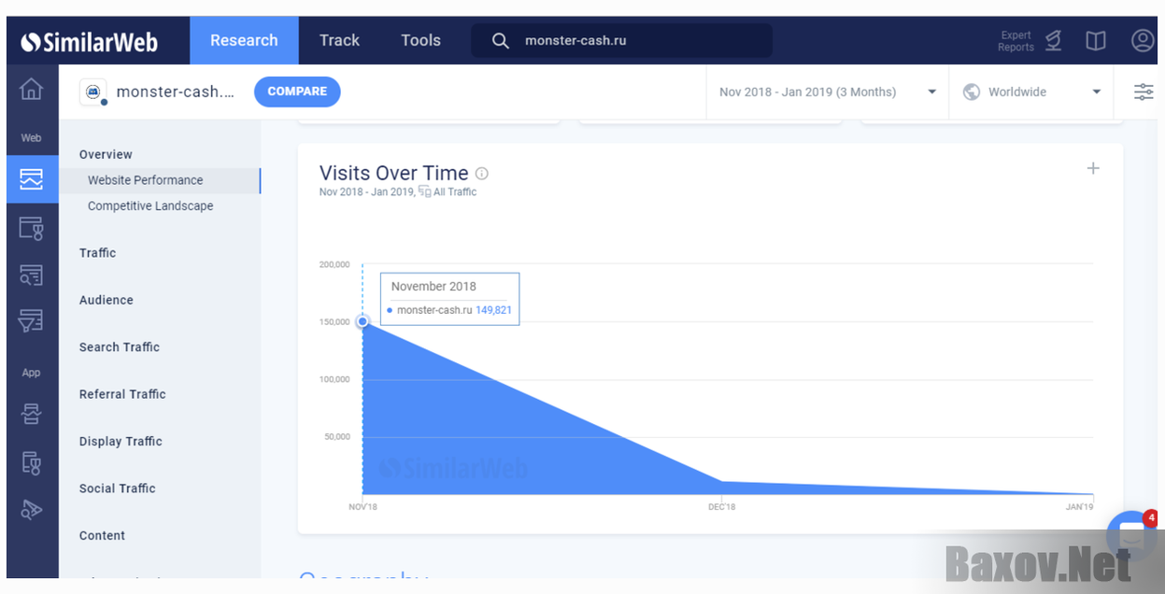Open the sidebar icon below Website Analysis
Viewport: 1165px width, 594px height.
click(32, 227)
